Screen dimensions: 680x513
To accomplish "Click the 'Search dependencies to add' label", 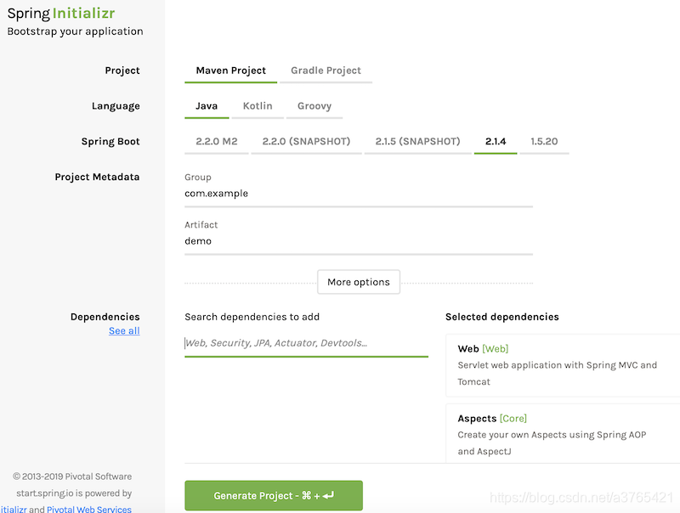I will pyautogui.click(x=252, y=317).
